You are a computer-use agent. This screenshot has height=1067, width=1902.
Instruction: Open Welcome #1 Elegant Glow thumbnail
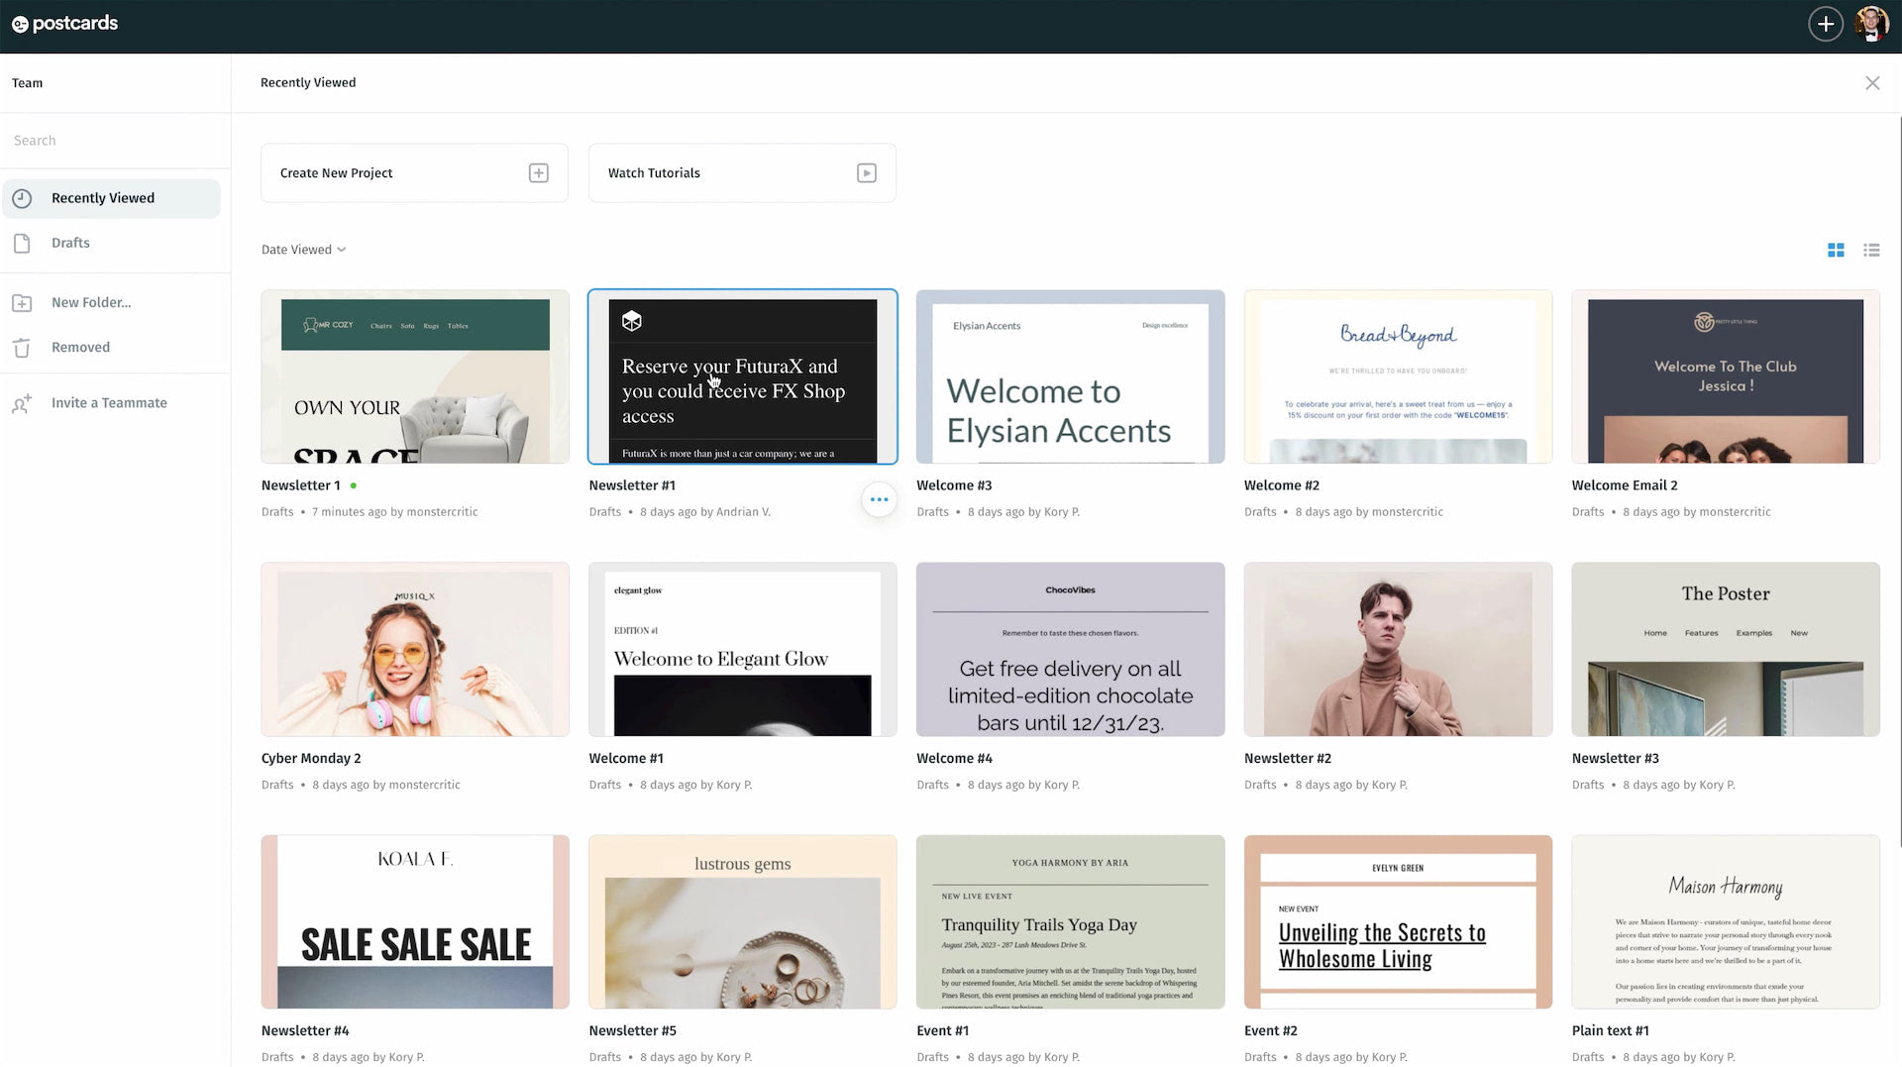coord(742,649)
